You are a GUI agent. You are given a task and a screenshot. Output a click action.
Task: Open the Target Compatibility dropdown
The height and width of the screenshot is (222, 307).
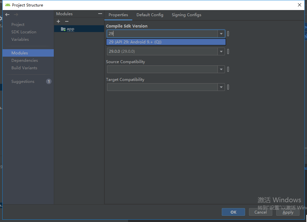[x=221, y=87]
